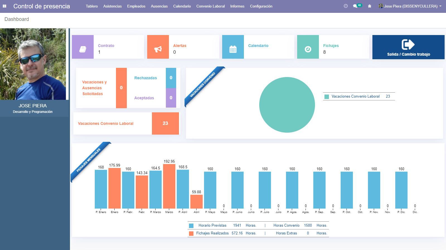The height and width of the screenshot is (250, 446).
Task: Click the orange Marzo 192.95 bar
Action: pos(169,186)
